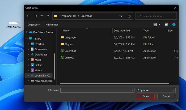
Task: Expand the Local Disk (C:) tree node
Action: tap(28, 75)
